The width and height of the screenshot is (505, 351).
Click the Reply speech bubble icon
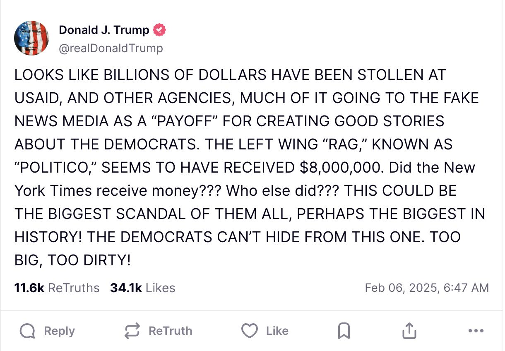click(x=28, y=331)
